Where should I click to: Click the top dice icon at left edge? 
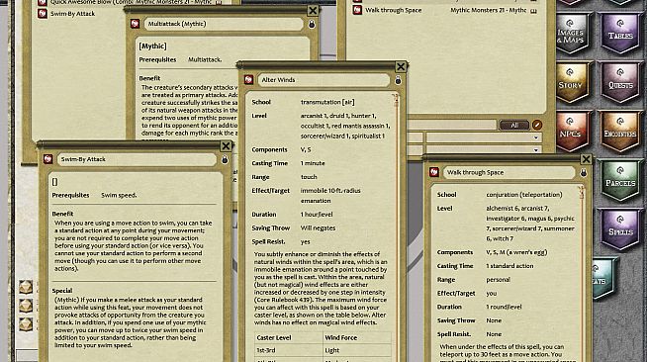pos(26,287)
